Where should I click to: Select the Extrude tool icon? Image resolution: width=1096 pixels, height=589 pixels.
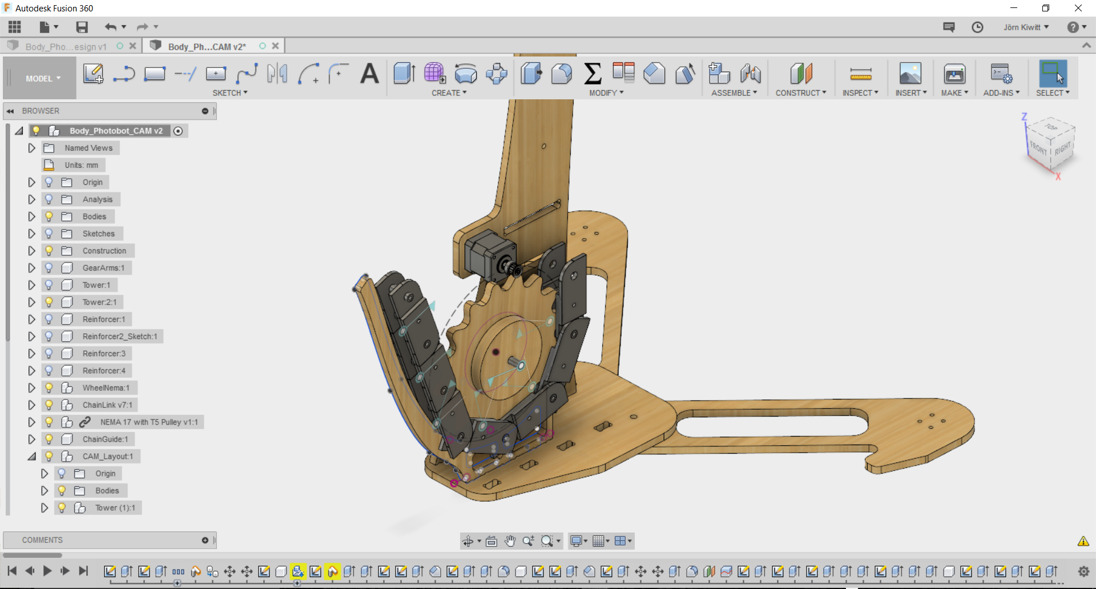404,74
